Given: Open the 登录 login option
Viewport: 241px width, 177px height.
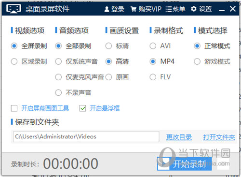Looking at the screenshot, I should (x=114, y=9).
